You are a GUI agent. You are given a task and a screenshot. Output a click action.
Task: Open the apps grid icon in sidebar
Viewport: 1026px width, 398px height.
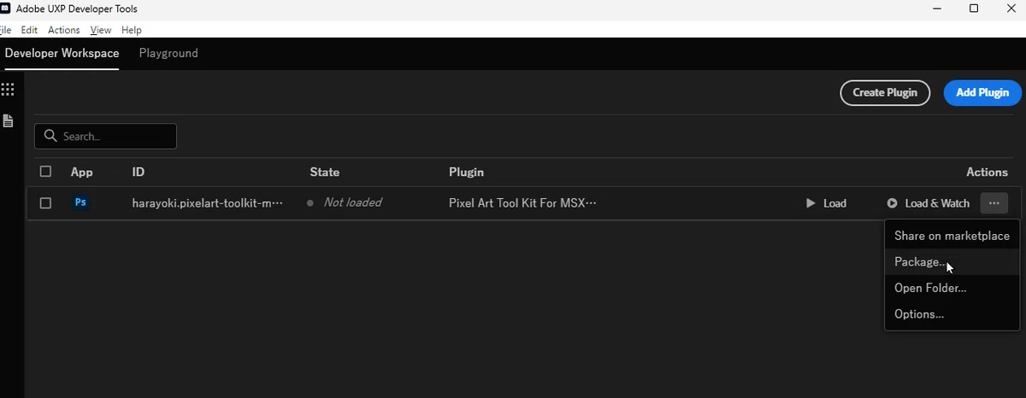8,89
